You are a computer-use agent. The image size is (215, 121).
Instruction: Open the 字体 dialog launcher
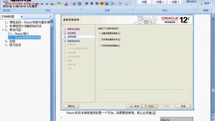[x=81, y=10]
